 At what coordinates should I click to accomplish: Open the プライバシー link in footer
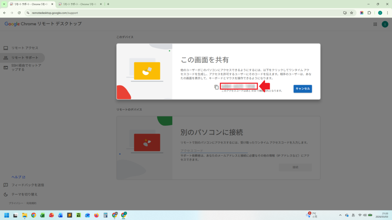point(15,203)
